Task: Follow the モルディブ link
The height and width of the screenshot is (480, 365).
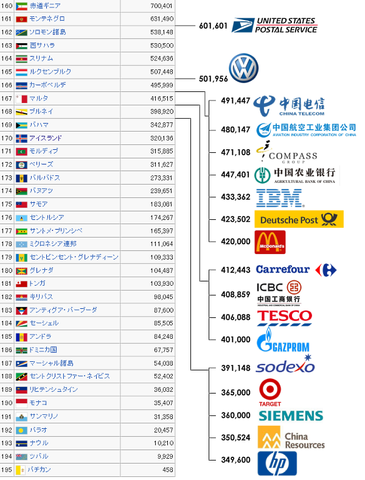Action: pyautogui.click(x=43, y=151)
